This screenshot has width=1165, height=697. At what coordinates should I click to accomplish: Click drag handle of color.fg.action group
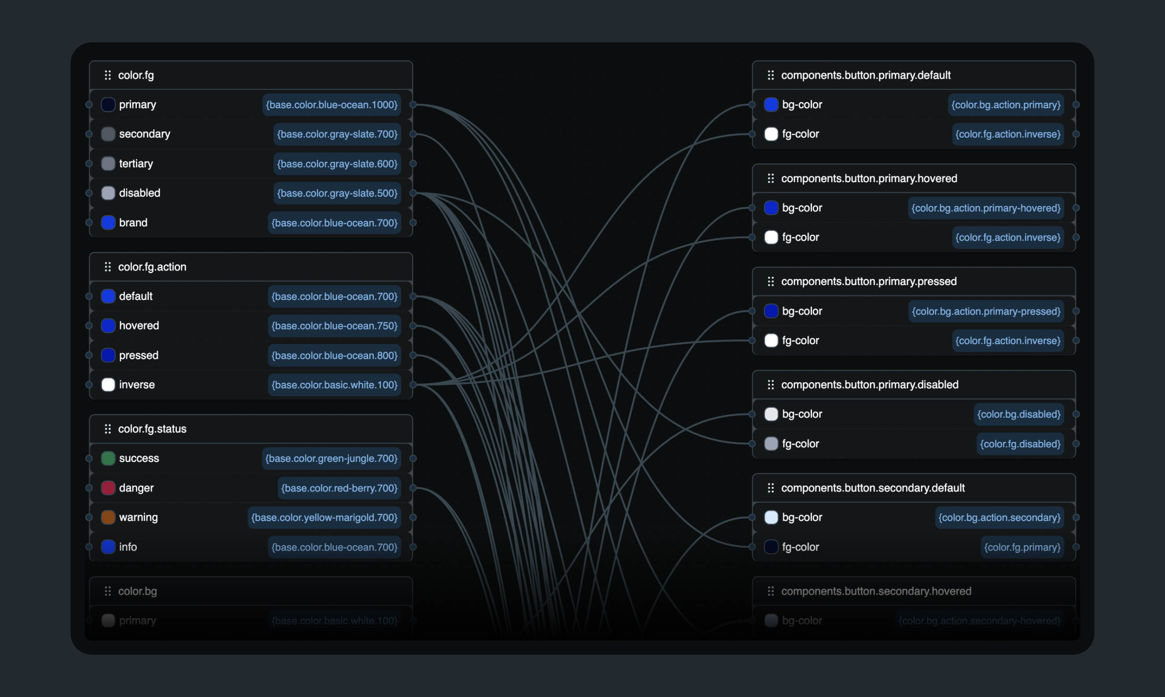108,267
